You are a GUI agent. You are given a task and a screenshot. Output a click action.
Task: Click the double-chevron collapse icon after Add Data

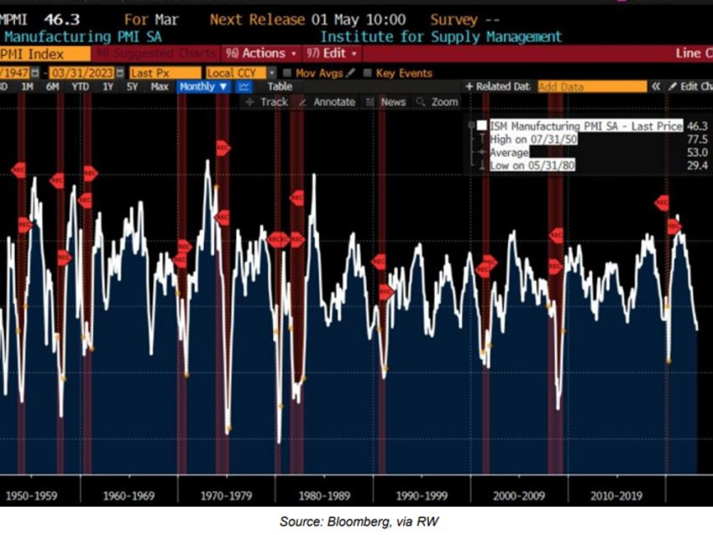point(656,87)
